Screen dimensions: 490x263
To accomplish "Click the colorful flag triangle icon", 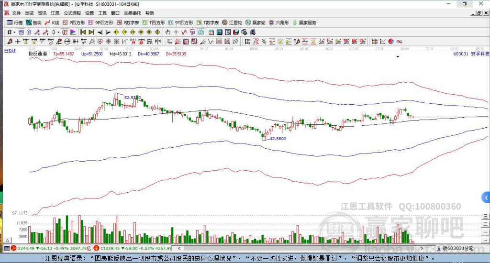I will coord(73,32).
